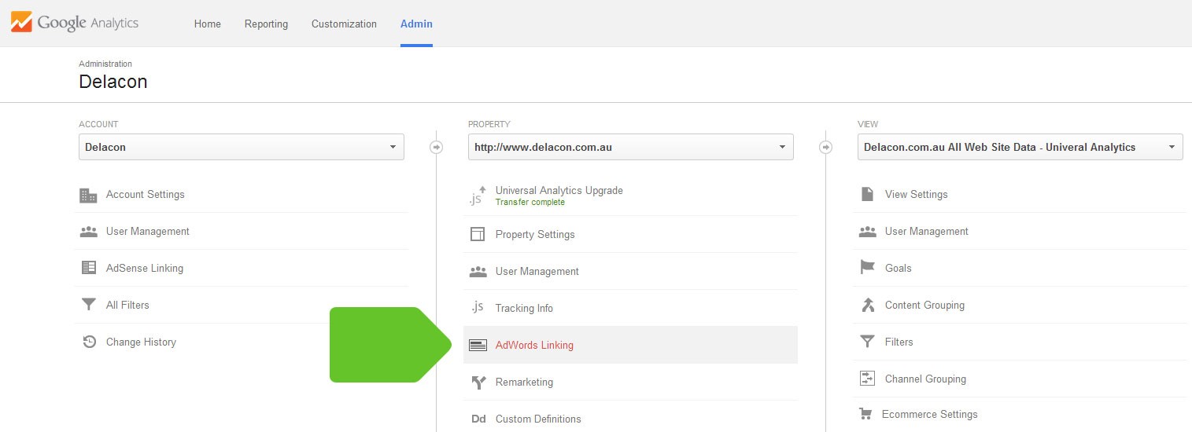Click the Channel Grouping icon

[x=868, y=379]
